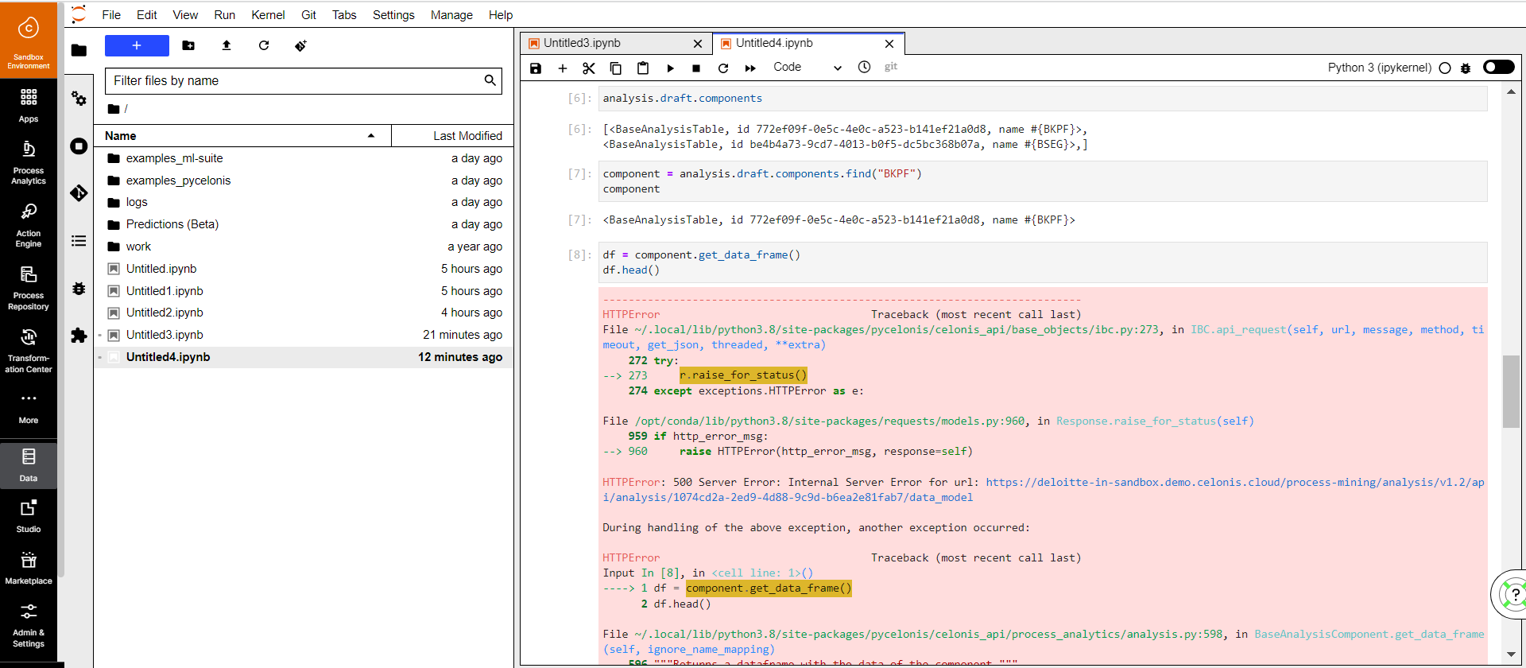Save the notebook with the save icon
This screenshot has height=668, width=1526.
tap(536, 68)
